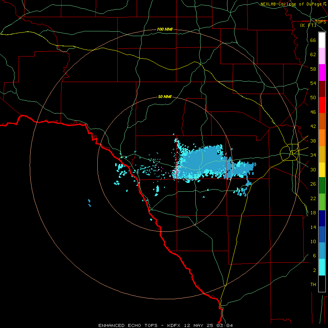Click the "2" legend value
Screen dimensions: 328x328
coord(315,270)
